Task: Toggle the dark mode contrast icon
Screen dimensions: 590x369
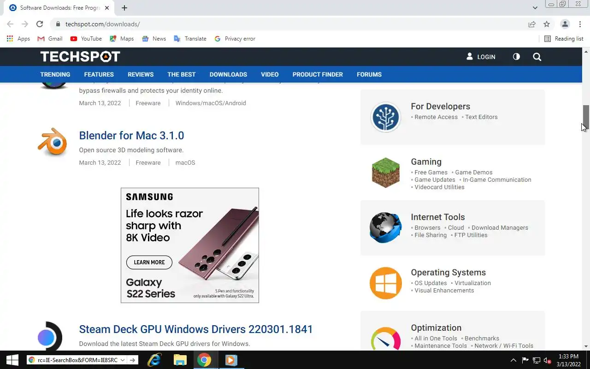Action: click(x=516, y=57)
